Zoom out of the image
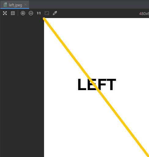Image resolution: width=149 pixels, height=157 pixels. pyautogui.click(x=31, y=13)
